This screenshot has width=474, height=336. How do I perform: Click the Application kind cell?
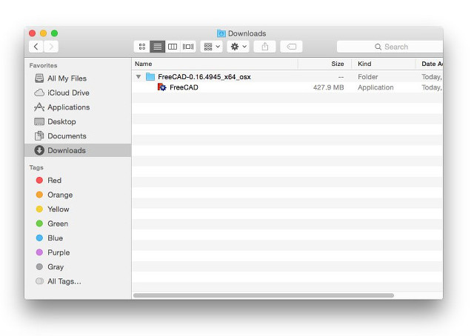tap(375, 87)
